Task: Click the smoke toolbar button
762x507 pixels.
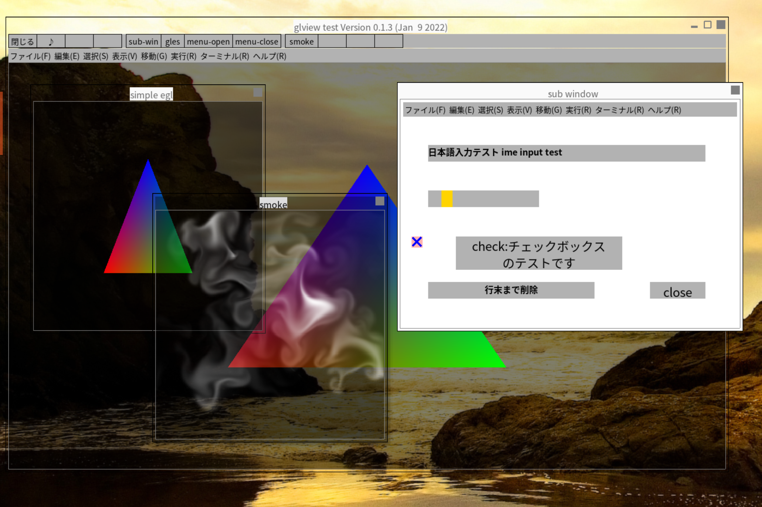Action: [x=301, y=41]
